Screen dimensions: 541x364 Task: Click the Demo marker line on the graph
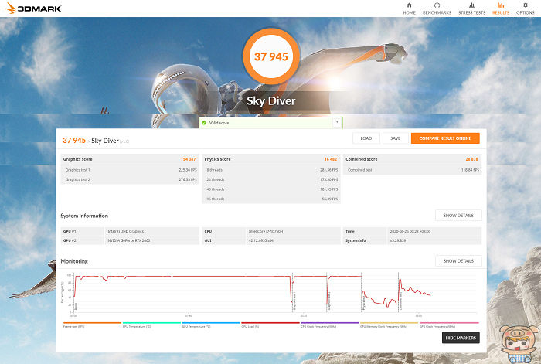point(74,292)
